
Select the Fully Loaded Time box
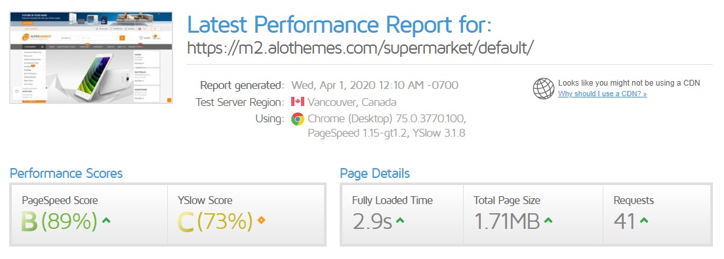pos(402,215)
